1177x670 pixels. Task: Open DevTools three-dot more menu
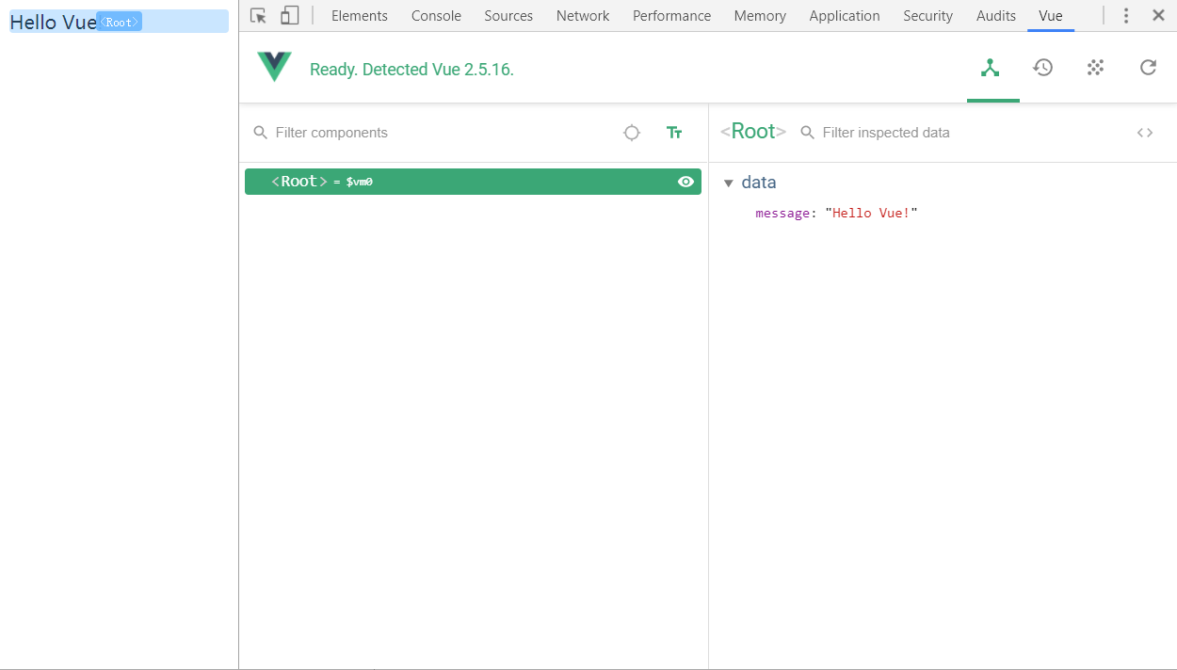click(1126, 15)
